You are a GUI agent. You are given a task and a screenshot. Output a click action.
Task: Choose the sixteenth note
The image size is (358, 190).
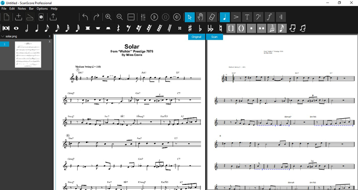click(57, 28)
